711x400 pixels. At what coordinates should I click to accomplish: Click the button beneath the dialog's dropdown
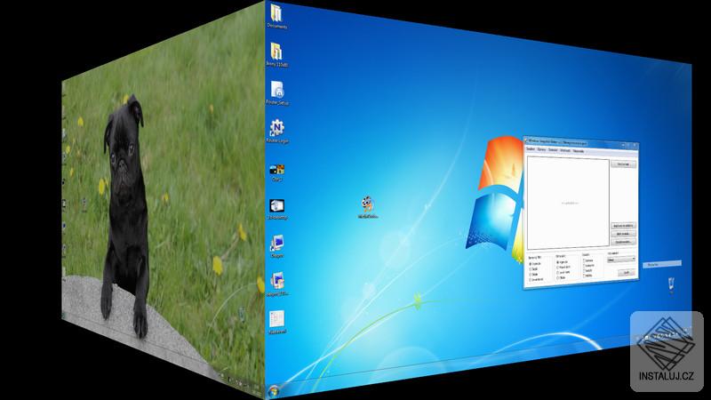627,273
